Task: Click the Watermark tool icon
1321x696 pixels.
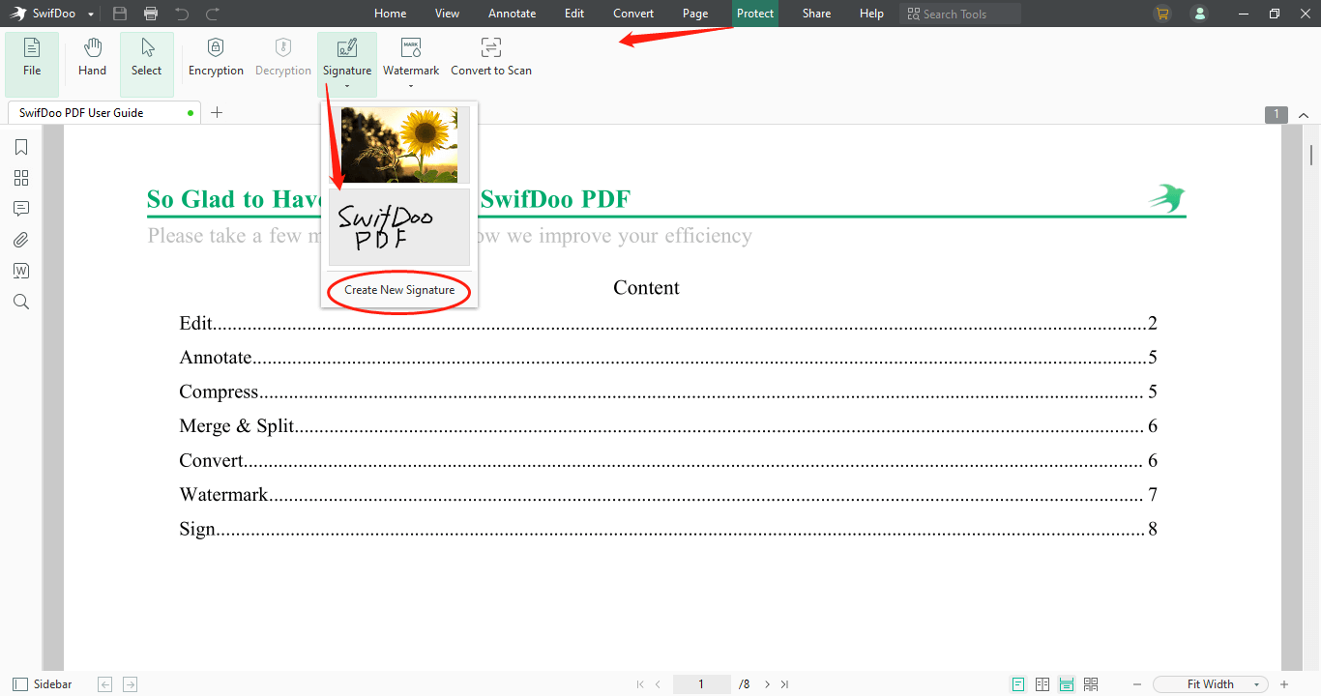Action: [x=411, y=47]
